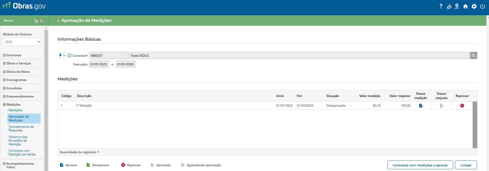Toggle the pin icon next to Contrato
The width and height of the screenshot is (489, 171).
click(60, 55)
